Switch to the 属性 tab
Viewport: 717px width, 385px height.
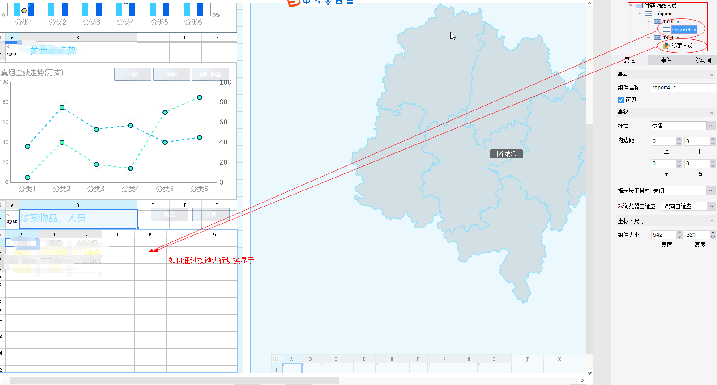click(629, 60)
